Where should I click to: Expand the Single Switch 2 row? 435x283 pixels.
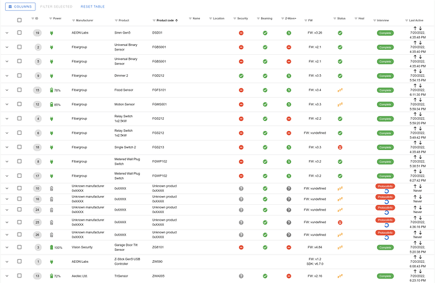click(7, 147)
